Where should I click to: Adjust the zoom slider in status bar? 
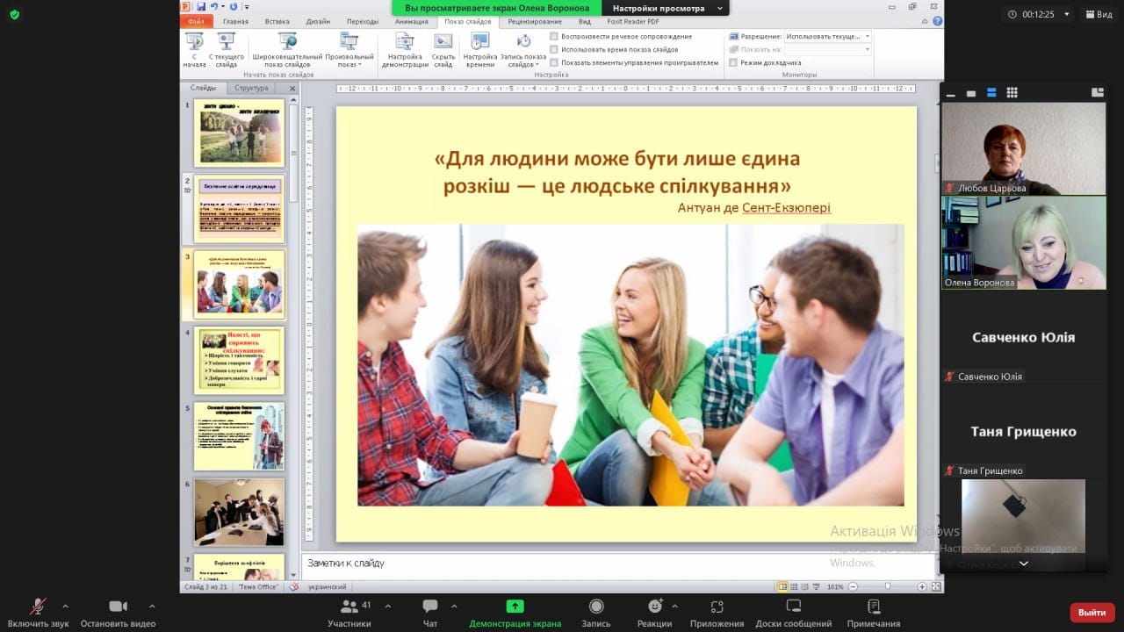pyautogui.click(x=888, y=586)
